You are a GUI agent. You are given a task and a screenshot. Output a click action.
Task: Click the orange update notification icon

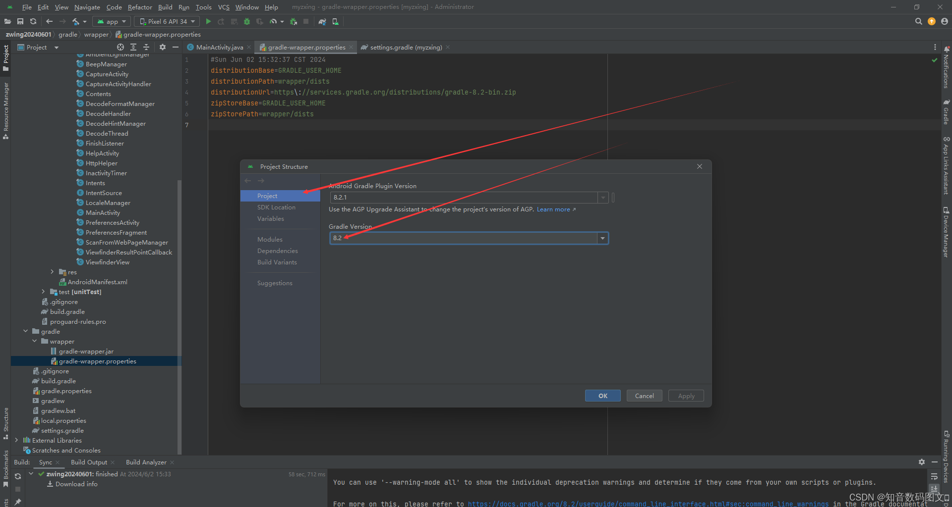932,21
